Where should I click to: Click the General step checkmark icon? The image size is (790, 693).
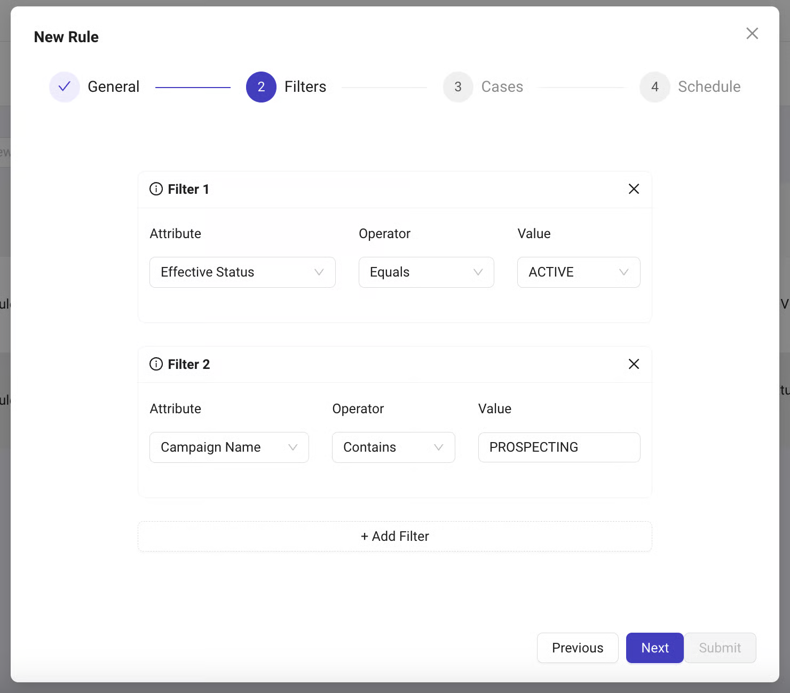tap(65, 86)
